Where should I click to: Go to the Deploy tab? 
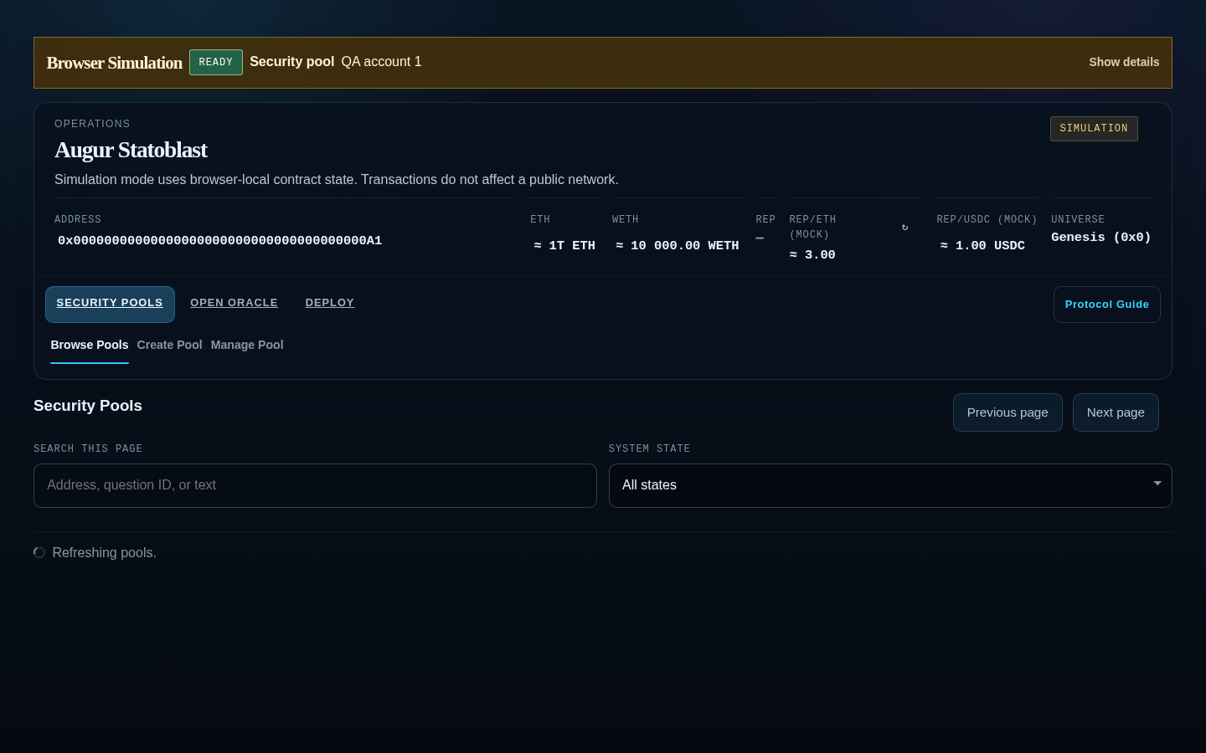pos(330,303)
